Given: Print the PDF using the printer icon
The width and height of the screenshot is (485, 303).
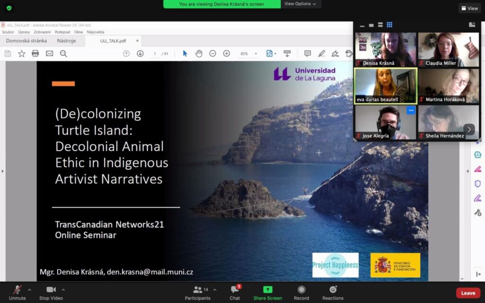Looking at the screenshot, I should (35, 53).
